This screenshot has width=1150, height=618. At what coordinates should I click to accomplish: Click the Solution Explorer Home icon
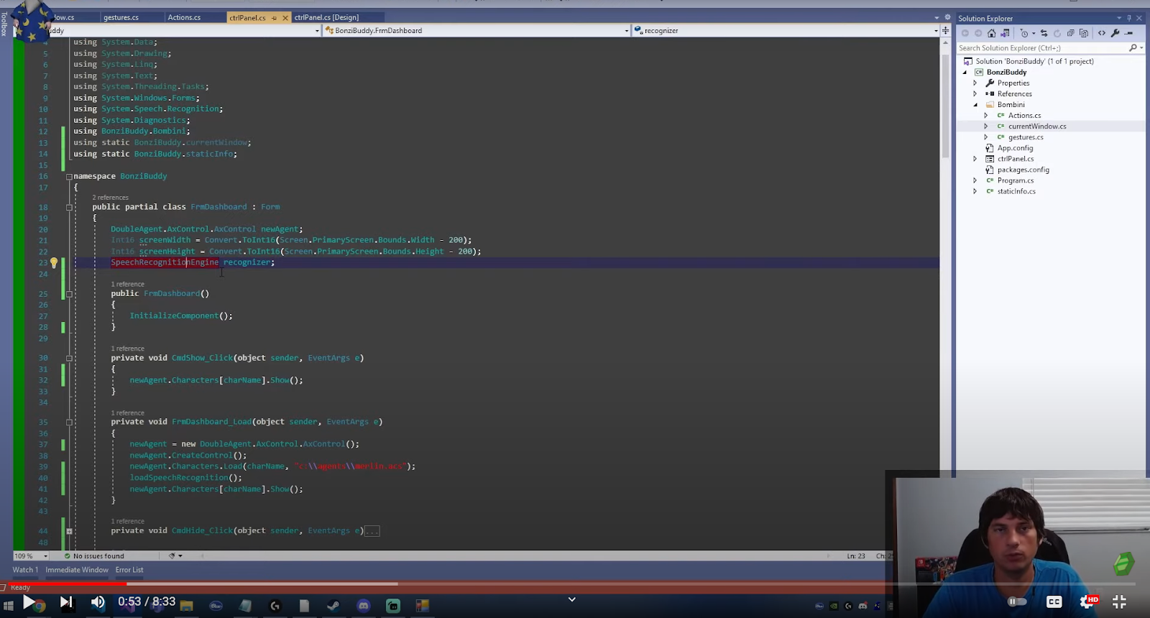pos(992,33)
